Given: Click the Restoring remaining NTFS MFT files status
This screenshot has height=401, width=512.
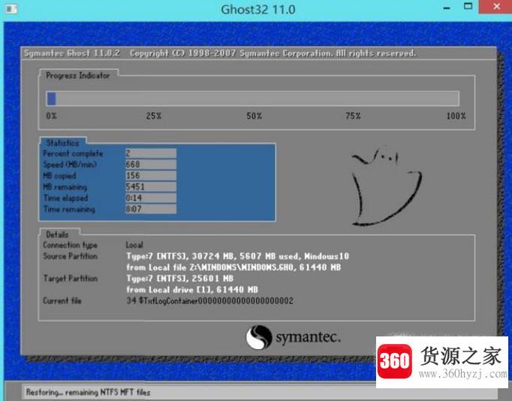Looking at the screenshot, I should pos(88,392).
